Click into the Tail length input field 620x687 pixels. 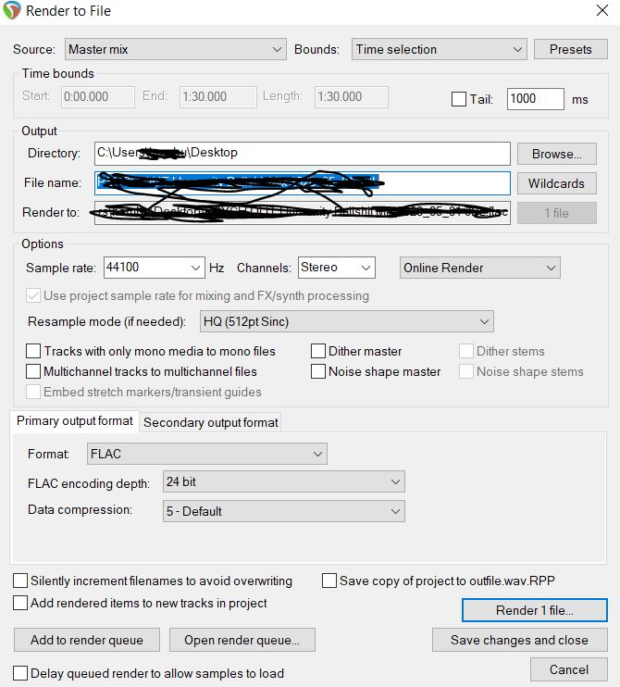pos(536,99)
